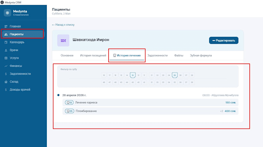
Task: Click the 08:00 Абдуллоев Мунибулло entry
Action: (x=220, y=95)
